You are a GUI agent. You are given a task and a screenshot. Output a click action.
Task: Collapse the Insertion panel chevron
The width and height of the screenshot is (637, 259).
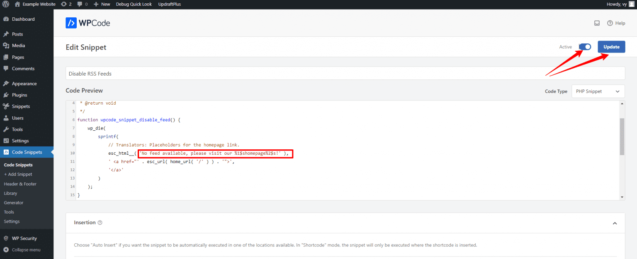615,223
